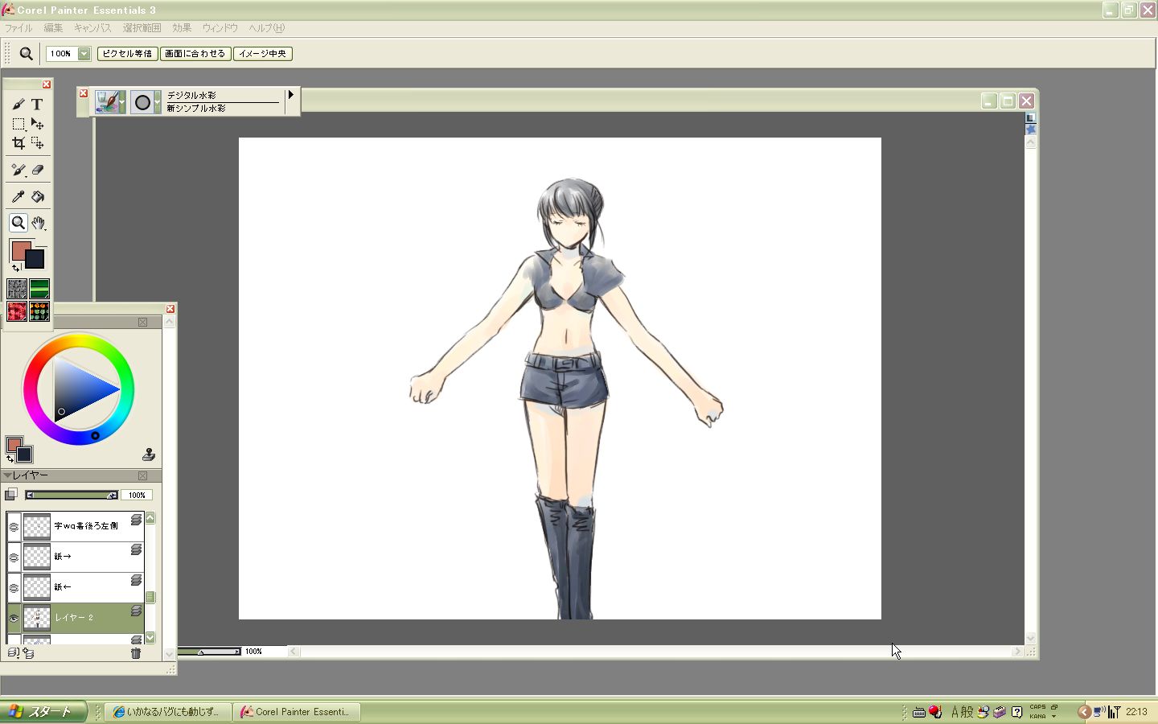Open the ファイル menu
Viewport: 1158px width, 724px height.
[x=18, y=28]
